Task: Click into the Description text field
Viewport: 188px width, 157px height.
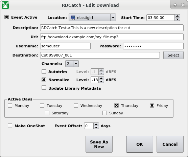Action: [x=112, y=28]
